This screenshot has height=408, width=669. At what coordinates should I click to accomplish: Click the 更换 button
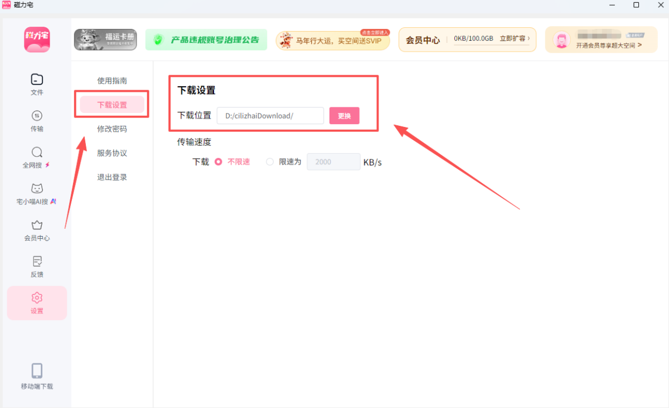click(x=345, y=116)
